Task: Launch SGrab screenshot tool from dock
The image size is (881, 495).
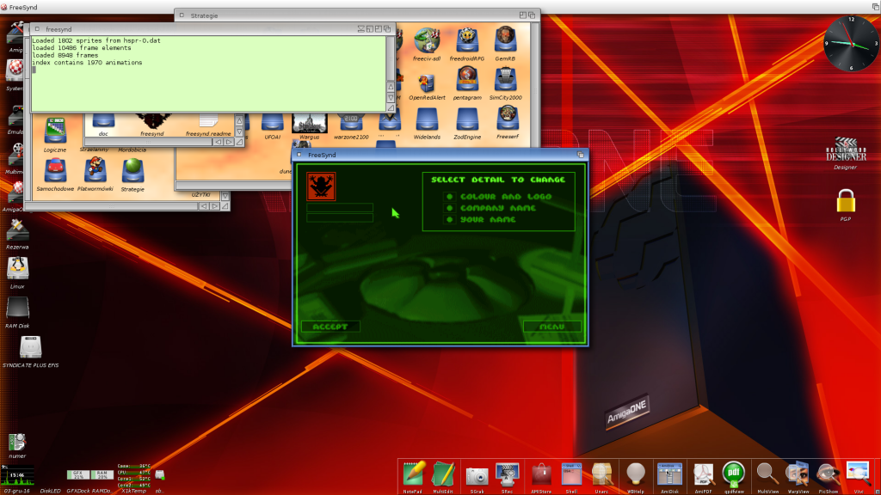Action: 477,476
